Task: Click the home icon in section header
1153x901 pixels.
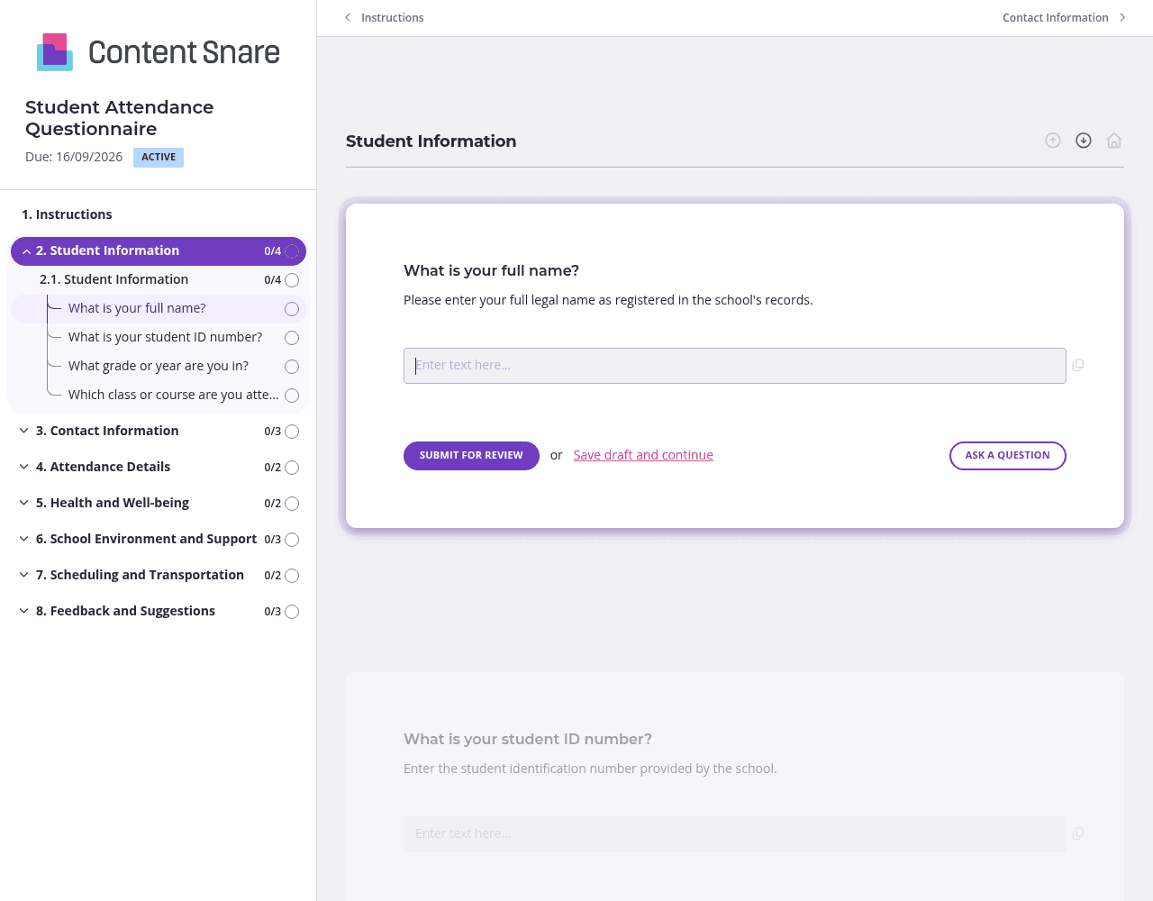Action: click(1114, 141)
